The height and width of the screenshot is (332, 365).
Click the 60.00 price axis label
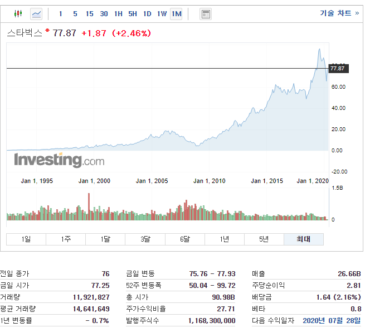(338, 87)
